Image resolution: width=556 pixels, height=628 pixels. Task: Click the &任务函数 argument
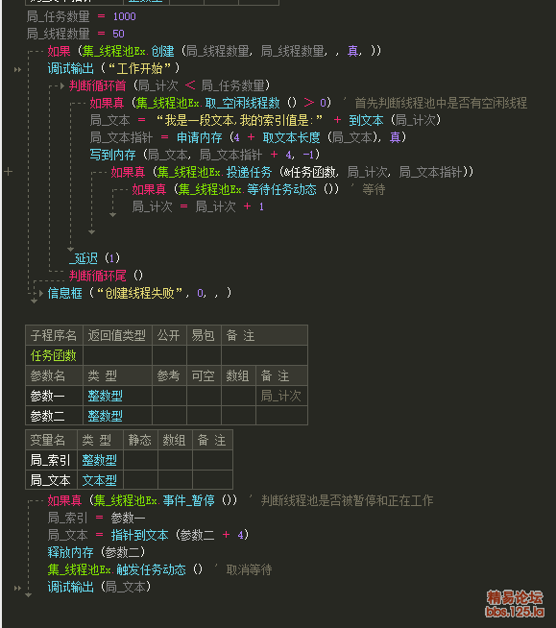[x=310, y=172]
